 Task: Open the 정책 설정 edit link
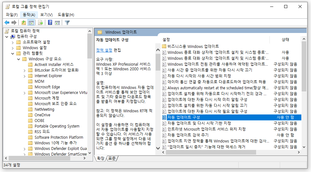(x=104, y=50)
